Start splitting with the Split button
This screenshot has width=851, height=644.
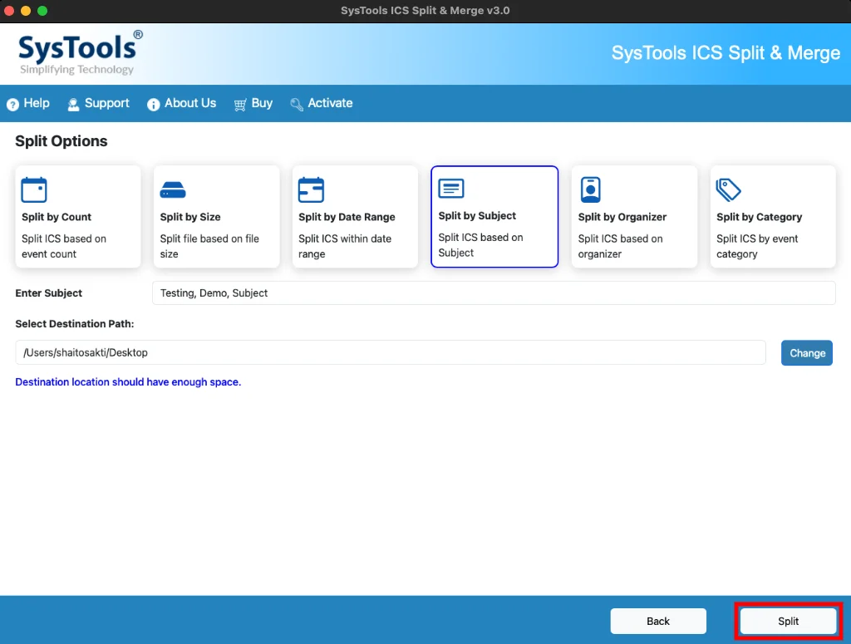[x=788, y=622]
